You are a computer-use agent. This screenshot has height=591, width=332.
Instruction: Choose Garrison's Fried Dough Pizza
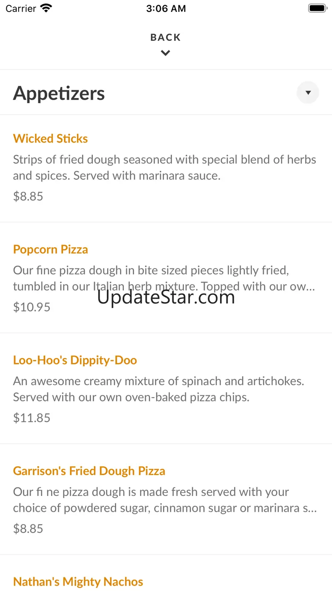click(x=89, y=471)
